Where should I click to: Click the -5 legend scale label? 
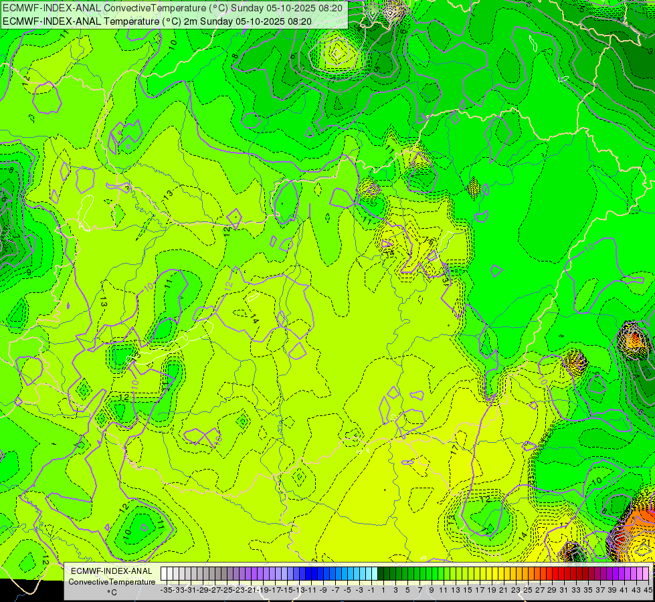point(347,590)
